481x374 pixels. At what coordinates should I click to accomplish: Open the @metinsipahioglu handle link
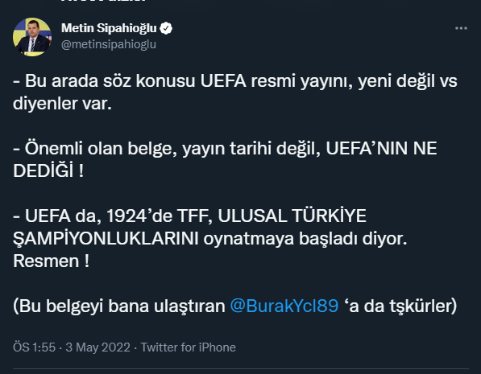pyautogui.click(x=109, y=44)
